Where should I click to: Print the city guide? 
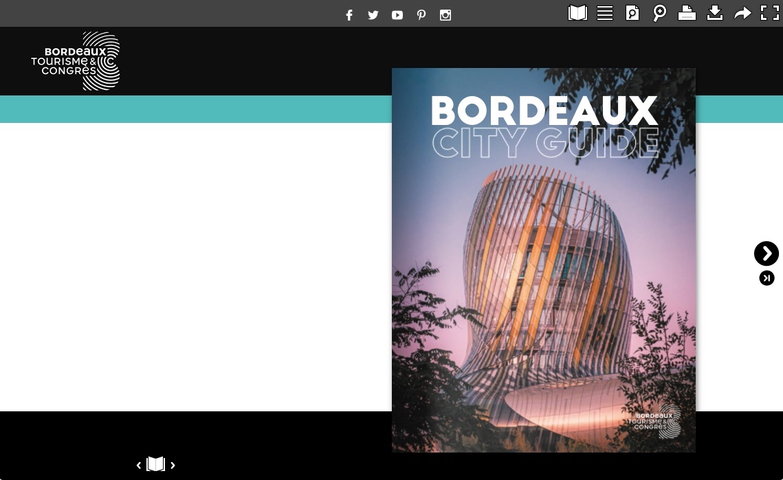pos(687,13)
